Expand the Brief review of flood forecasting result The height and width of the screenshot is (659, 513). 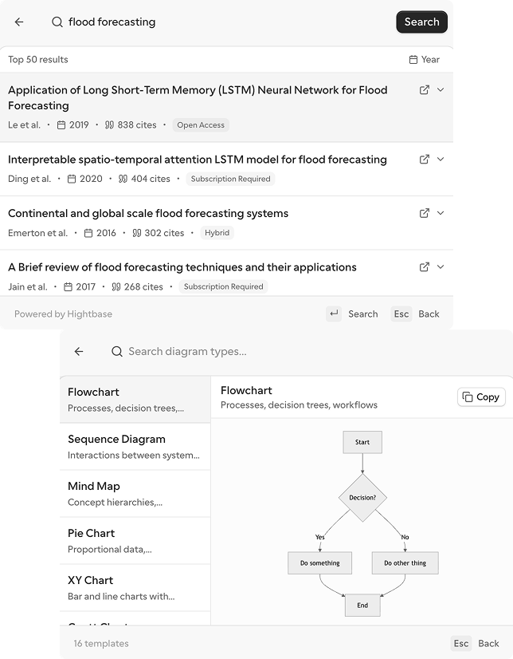click(x=441, y=267)
